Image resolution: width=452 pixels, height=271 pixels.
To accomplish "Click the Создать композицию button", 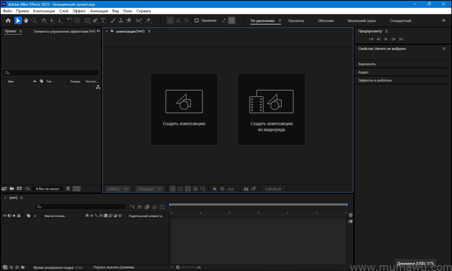I will [184, 109].
